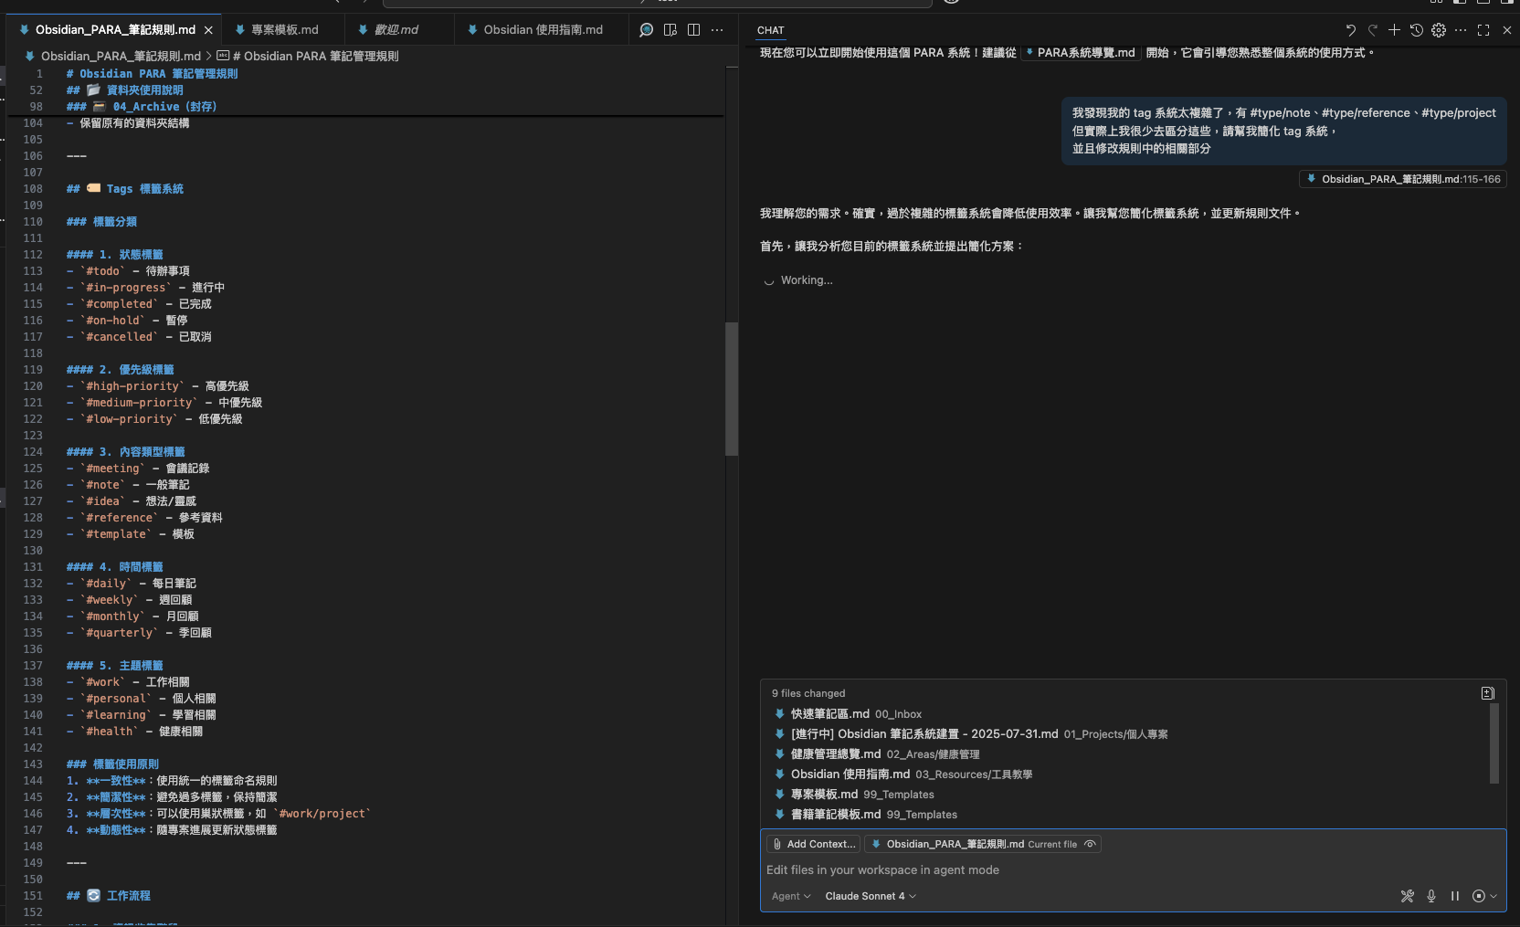Open editor more actions menu
Image resolution: width=1520 pixels, height=927 pixels.
tap(717, 30)
